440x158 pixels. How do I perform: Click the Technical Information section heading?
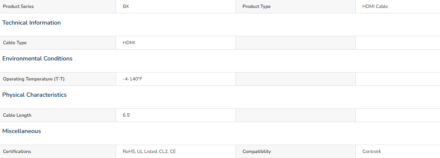[31, 23]
